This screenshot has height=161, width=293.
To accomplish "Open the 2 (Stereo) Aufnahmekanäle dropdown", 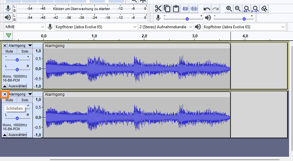I will 166,27.
